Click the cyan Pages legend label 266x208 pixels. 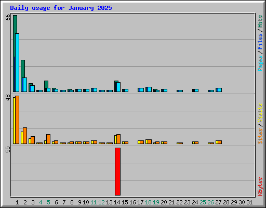click(260, 63)
